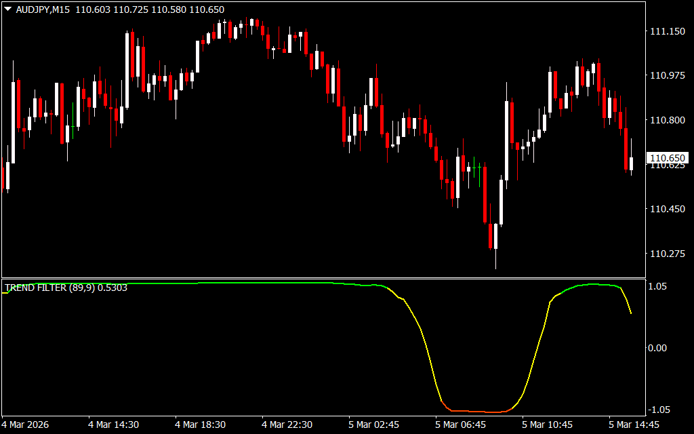Image resolution: width=694 pixels, height=434 pixels.
Task: Click the AUDJPY,M15 chart symbol title
Action: click(x=43, y=10)
